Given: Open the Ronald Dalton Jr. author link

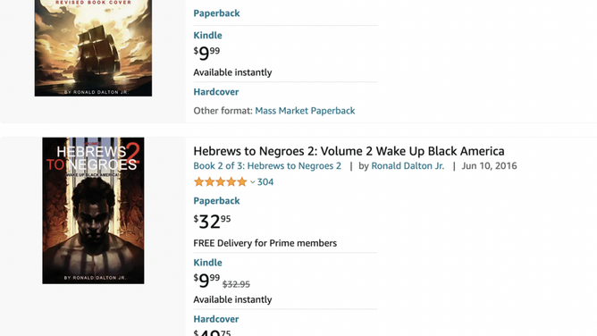Looking at the screenshot, I should coord(408,166).
